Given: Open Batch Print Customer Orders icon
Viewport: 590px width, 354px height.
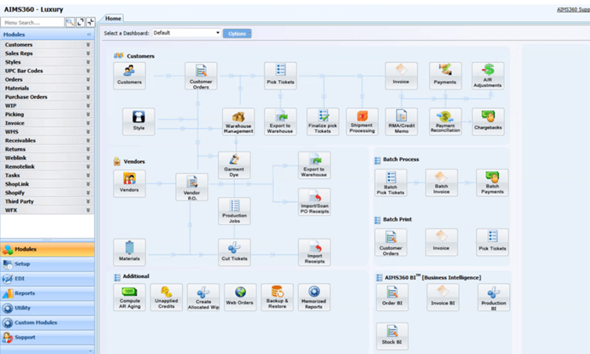Looking at the screenshot, I should 391,243.
